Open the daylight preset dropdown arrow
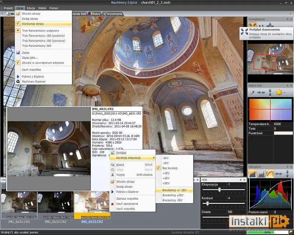The image size is (294, 235). pyautogui.click(x=284, y=93)
